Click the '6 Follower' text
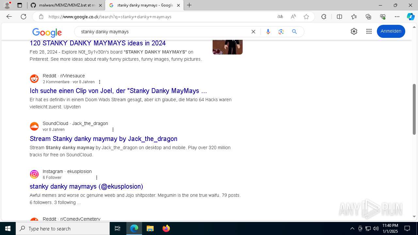Viewport: 418px width, 235px height. click(52, 178)
